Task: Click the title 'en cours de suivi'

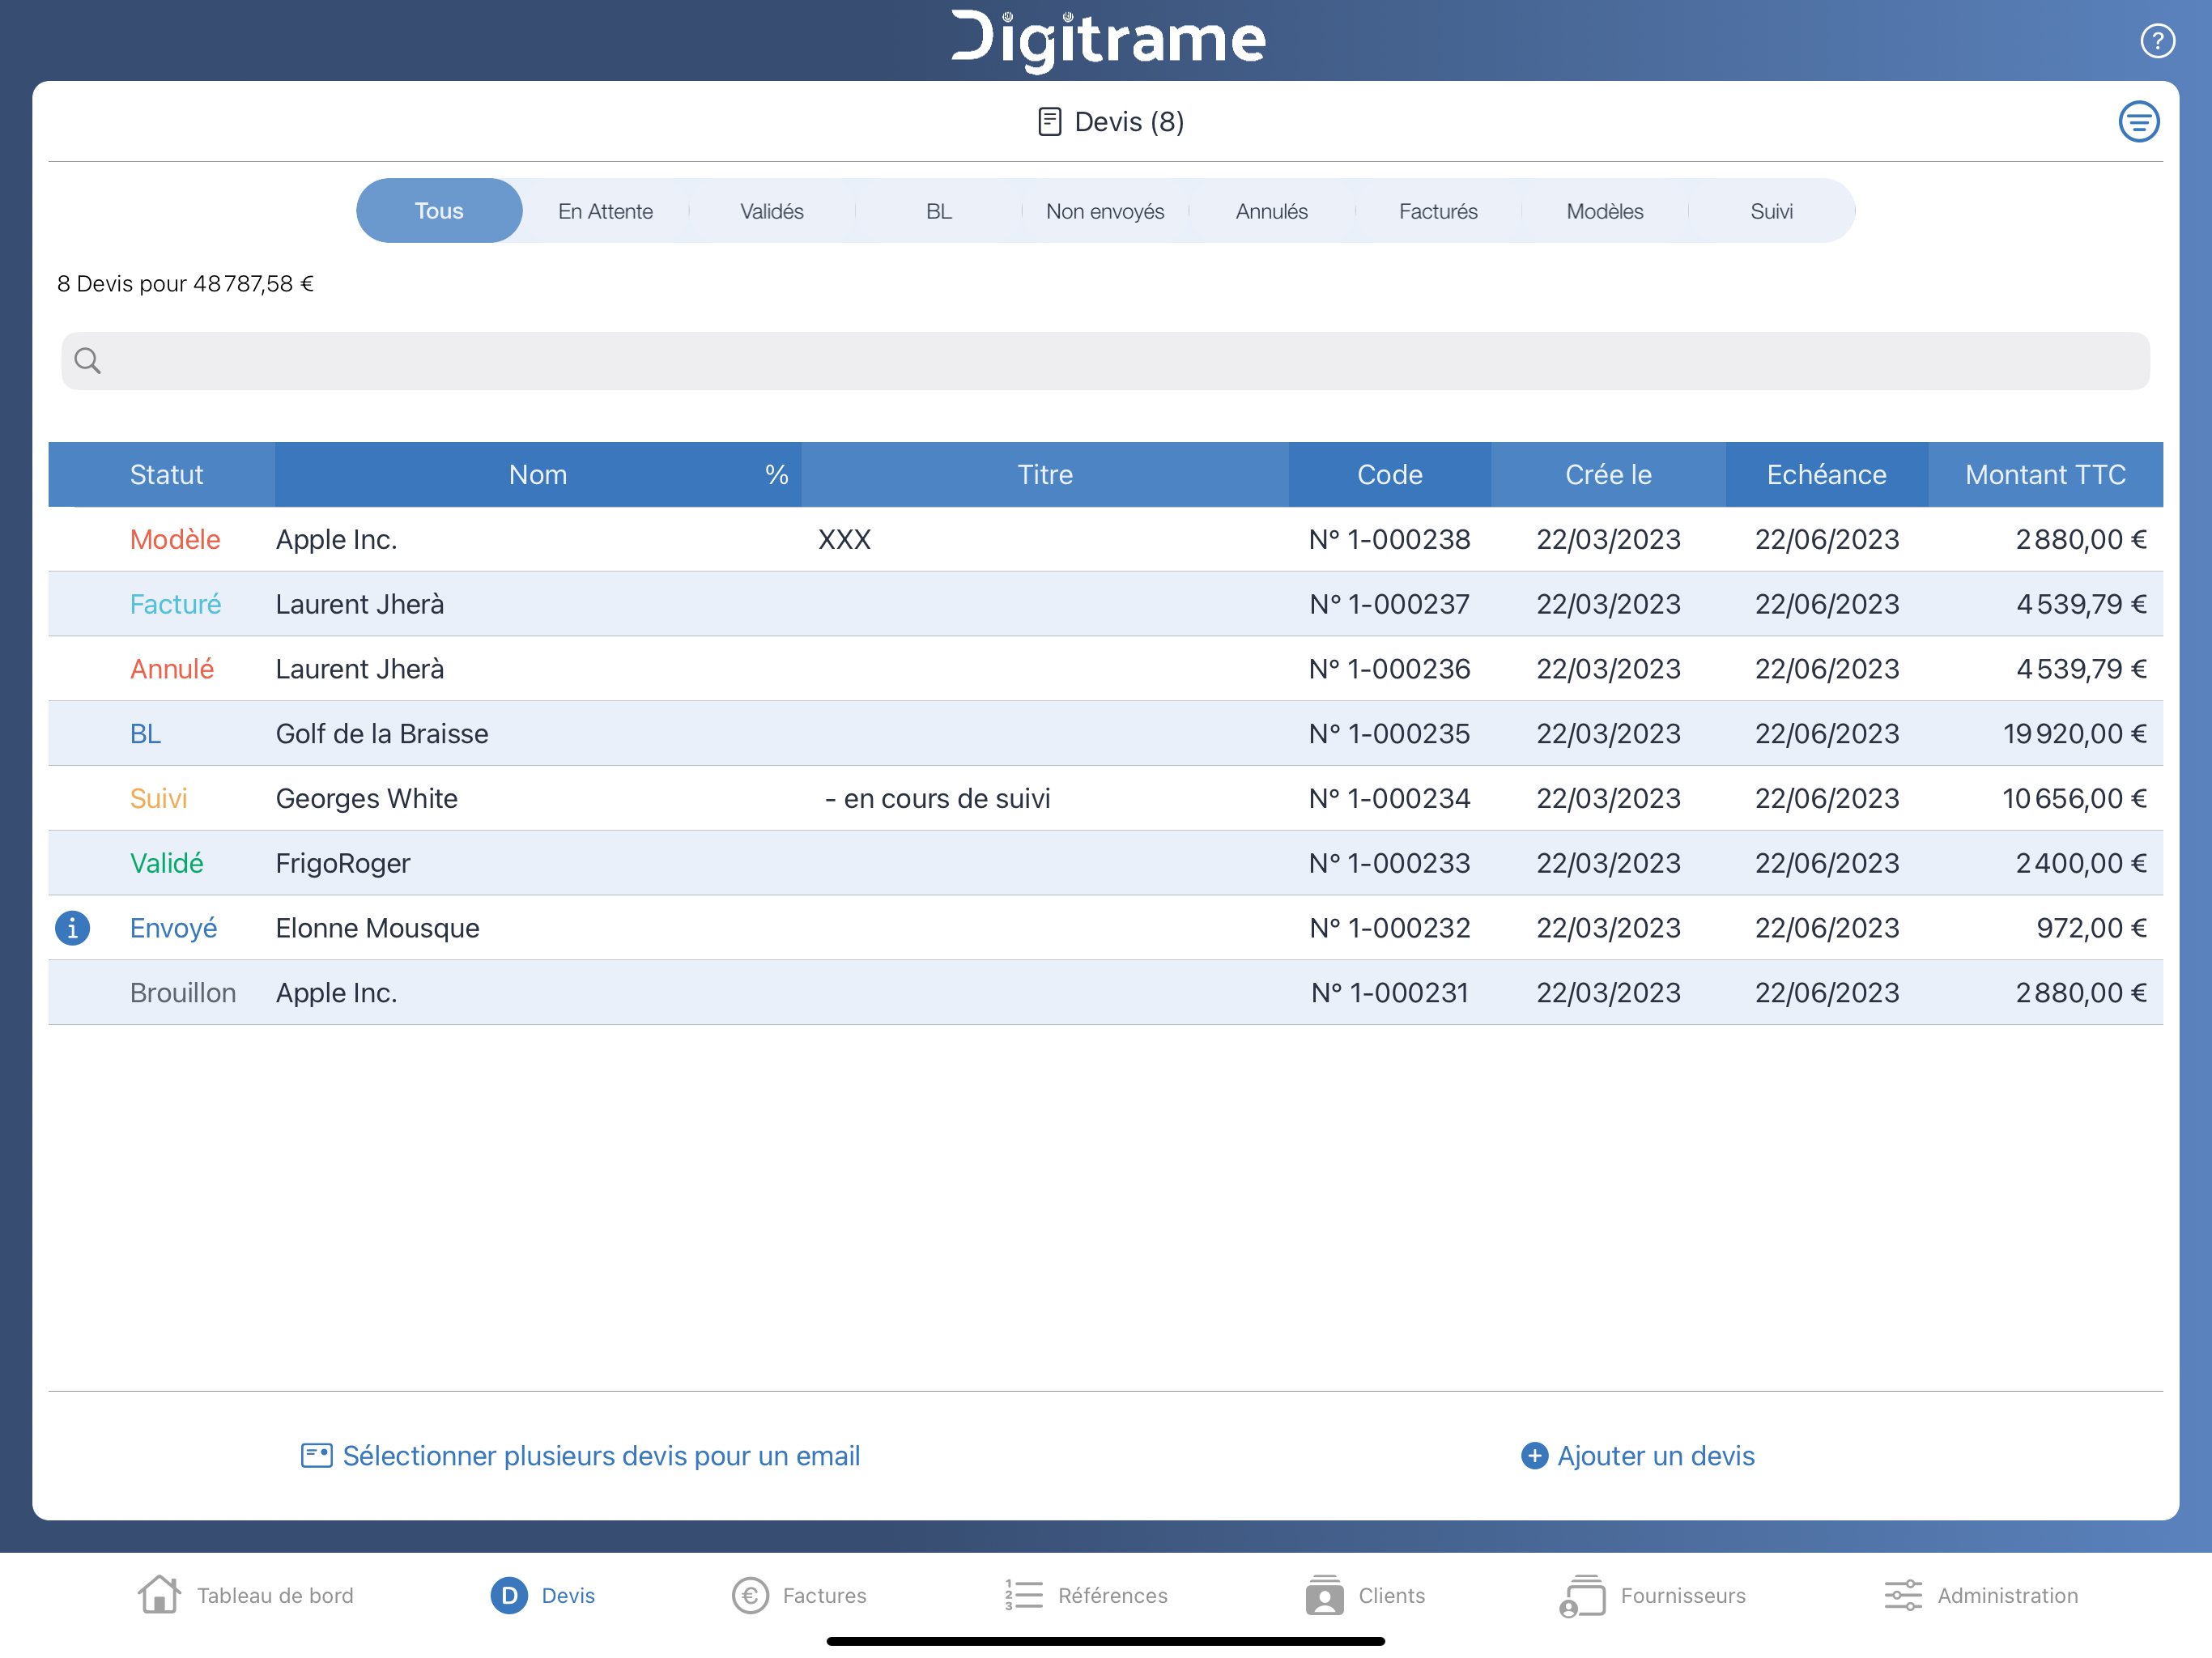Action: pyautogui.click(x=947, y=798)
